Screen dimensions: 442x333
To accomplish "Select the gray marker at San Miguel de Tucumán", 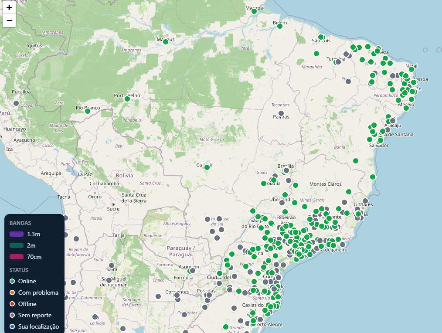I will click(x=109, y=280).
